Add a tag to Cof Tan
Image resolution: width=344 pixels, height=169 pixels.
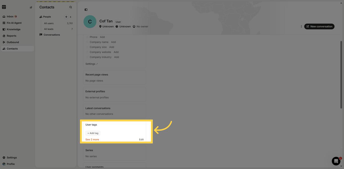pos(93,133)
